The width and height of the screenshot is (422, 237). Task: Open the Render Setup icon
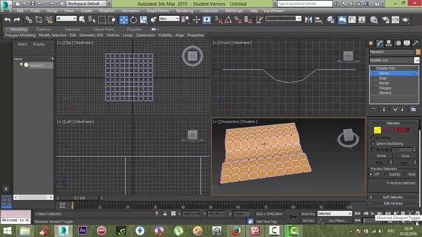pos(385,20)
